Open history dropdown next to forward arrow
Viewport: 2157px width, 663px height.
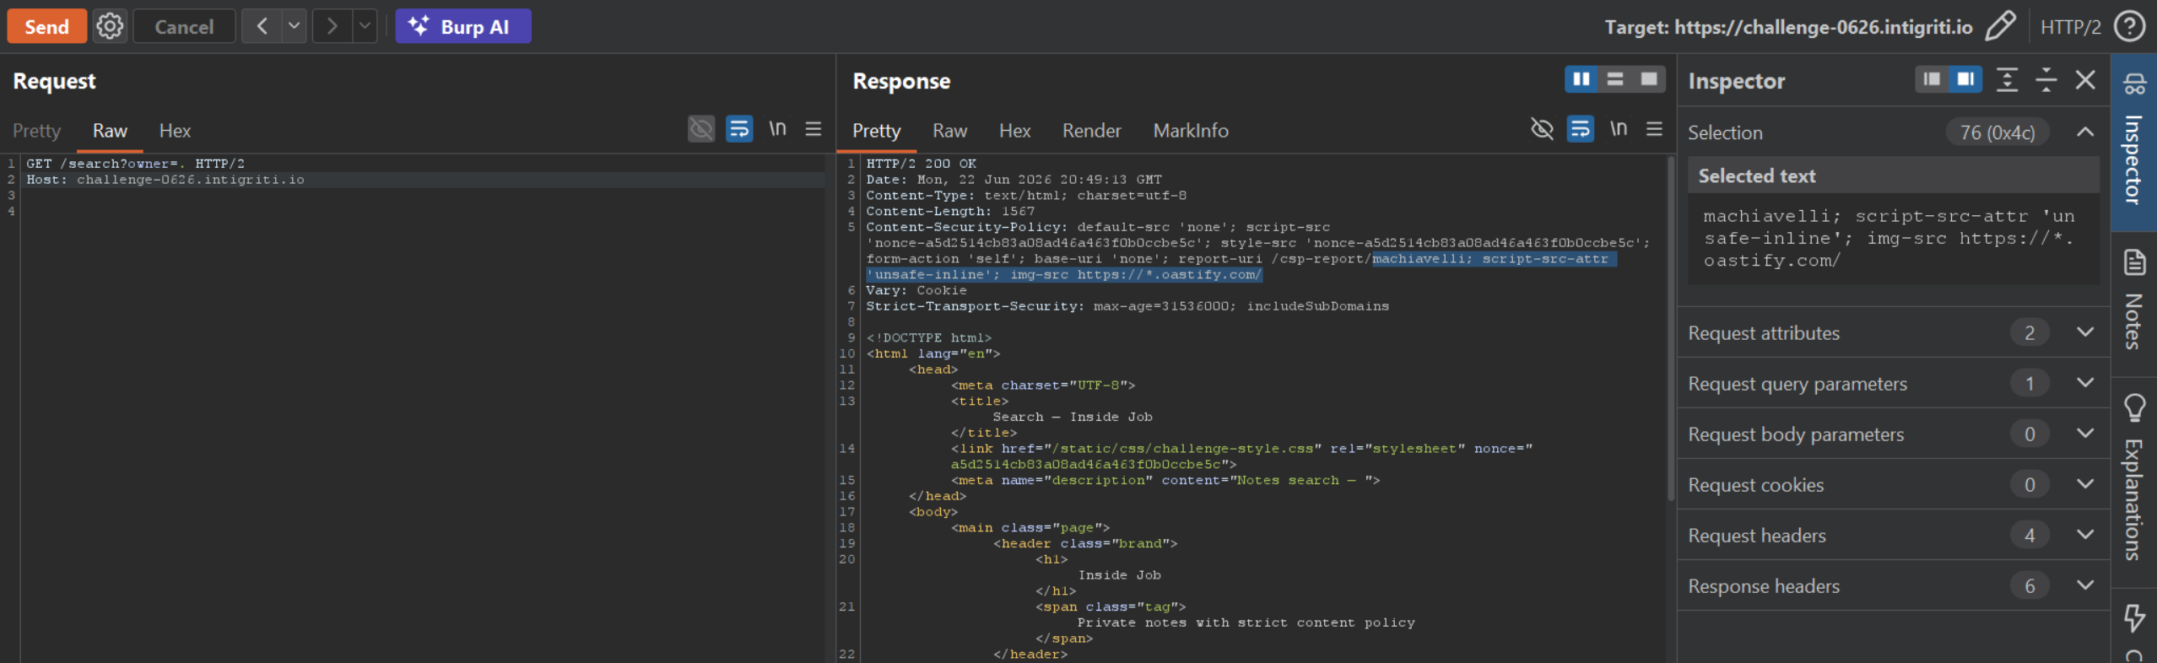[x=365, y=26]
